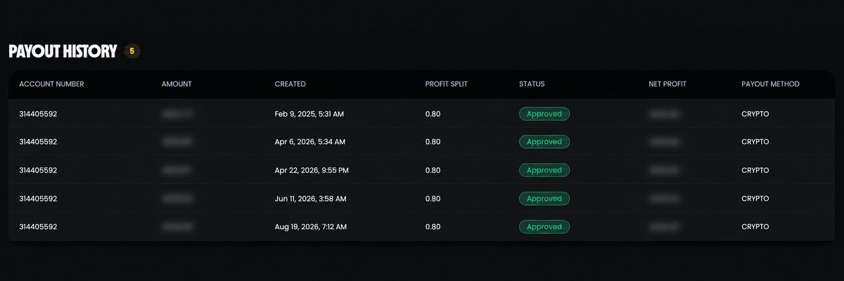Click the Payout Method column header

point(770,84)
